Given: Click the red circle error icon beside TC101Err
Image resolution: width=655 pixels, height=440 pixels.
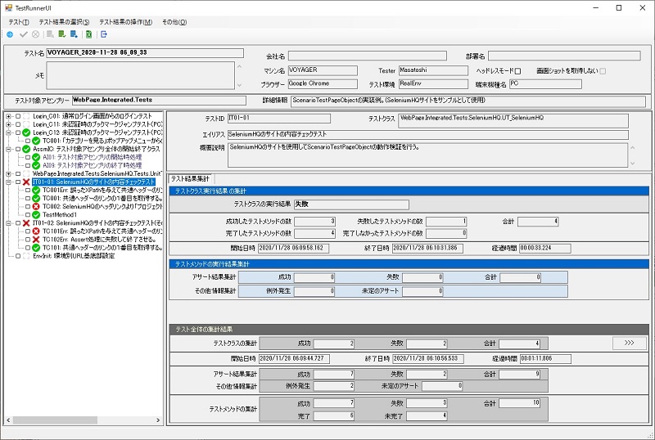Looking at the screenshot, I should [x=36, y=231].
